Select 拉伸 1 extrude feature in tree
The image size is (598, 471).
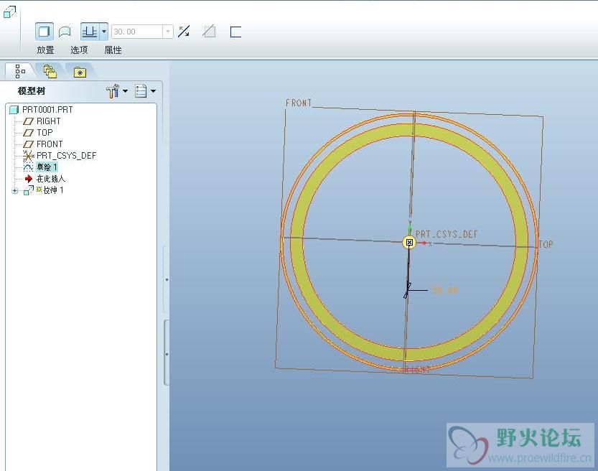(53, 190)
